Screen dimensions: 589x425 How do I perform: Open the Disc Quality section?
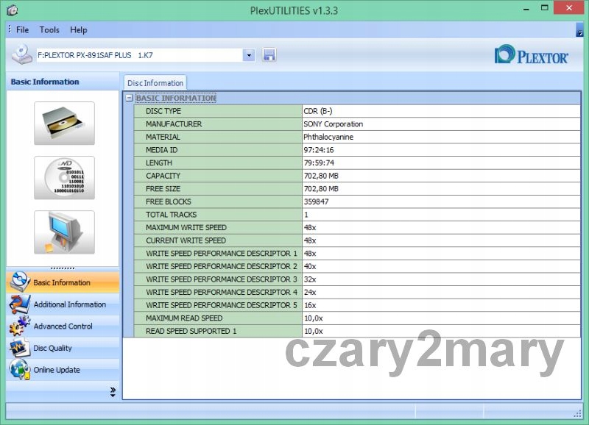click(x=63, y=348)
